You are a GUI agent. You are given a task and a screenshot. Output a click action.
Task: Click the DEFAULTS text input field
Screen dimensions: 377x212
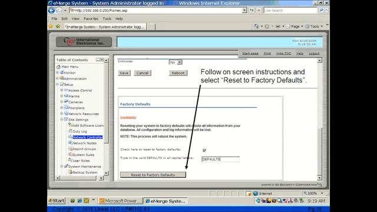(x=220, y=159)
